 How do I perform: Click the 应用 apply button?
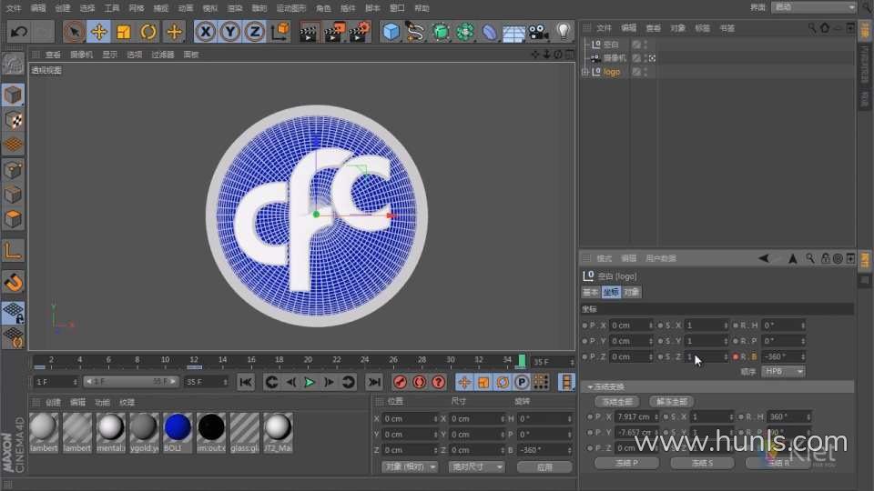544,467
